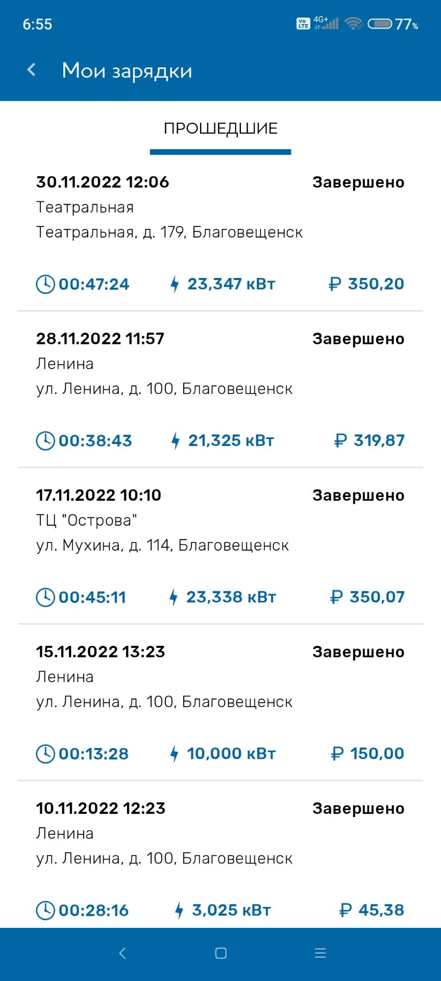Screen dimensions: 441x981
Task: Select the ПРОШЕДШИЕ tab
Action: click(220, 129)
